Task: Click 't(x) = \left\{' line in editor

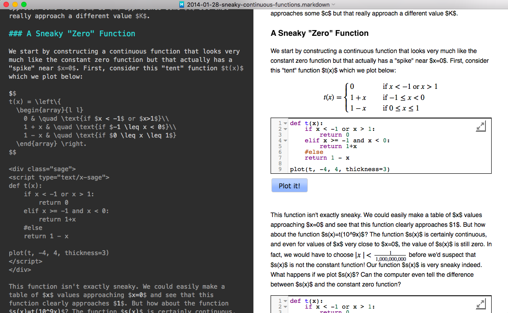Action: (34, 102)
